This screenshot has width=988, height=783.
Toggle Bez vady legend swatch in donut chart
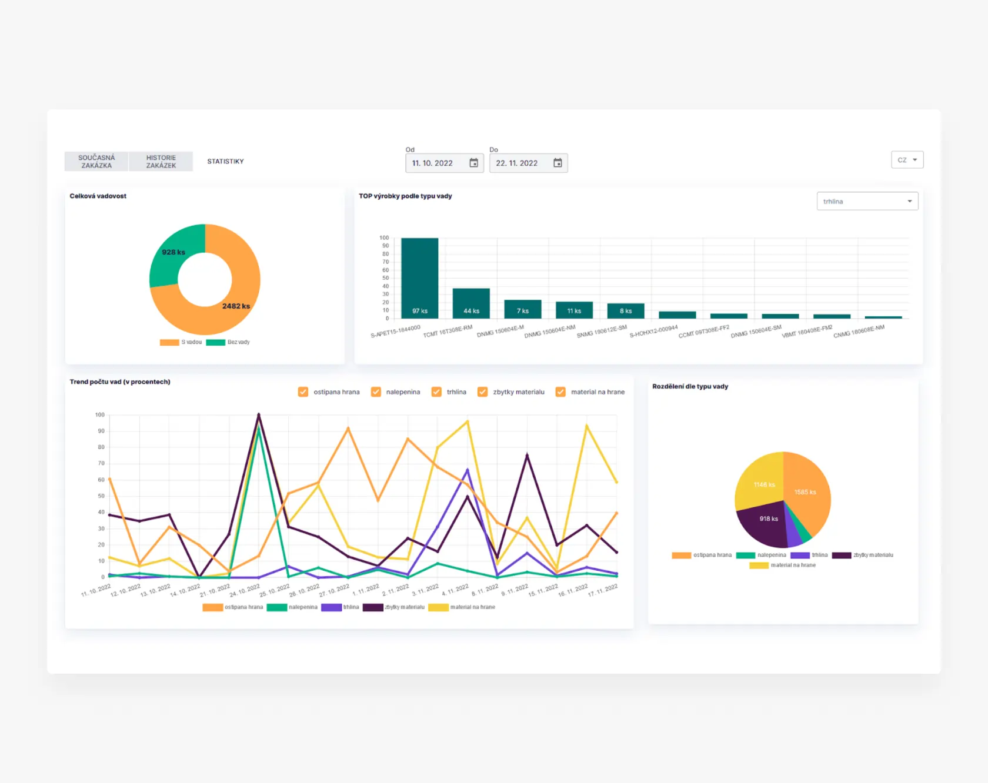[x=216, y=342]
